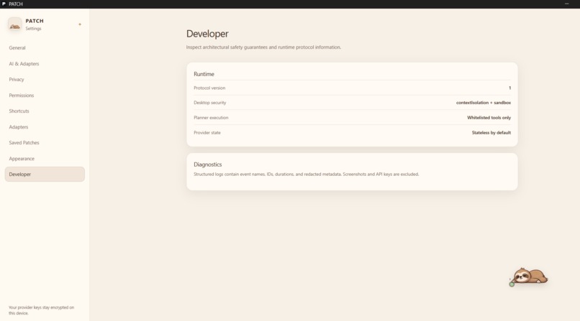The height and width of the screenshot is (321, 580).
Task: Click the Provider state label
Action: (x=207, y=132)
